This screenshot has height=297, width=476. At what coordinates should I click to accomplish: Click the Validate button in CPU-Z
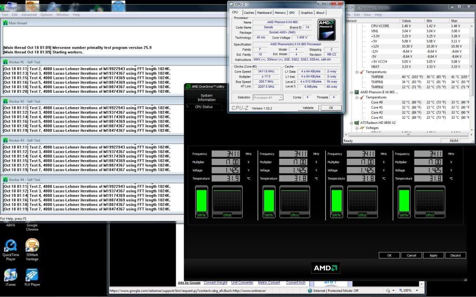click(x=308, y=108)
